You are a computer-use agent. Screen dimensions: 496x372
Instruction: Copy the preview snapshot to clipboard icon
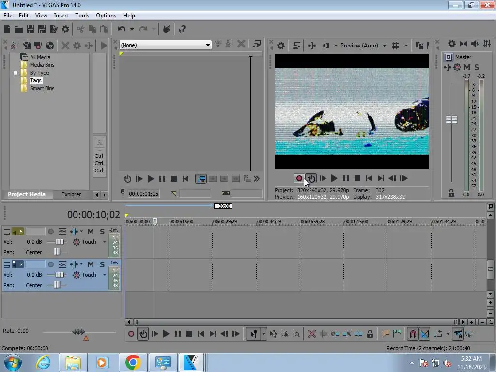(419, 46)
